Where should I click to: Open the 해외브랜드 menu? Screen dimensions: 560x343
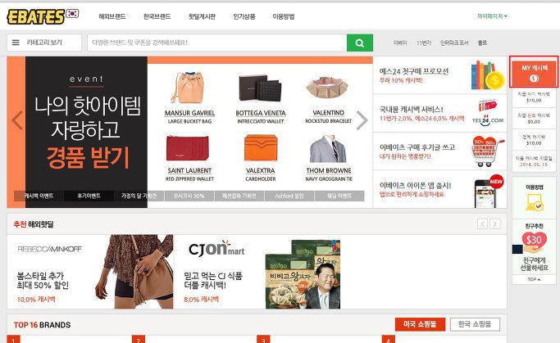(x=112, y=16)
